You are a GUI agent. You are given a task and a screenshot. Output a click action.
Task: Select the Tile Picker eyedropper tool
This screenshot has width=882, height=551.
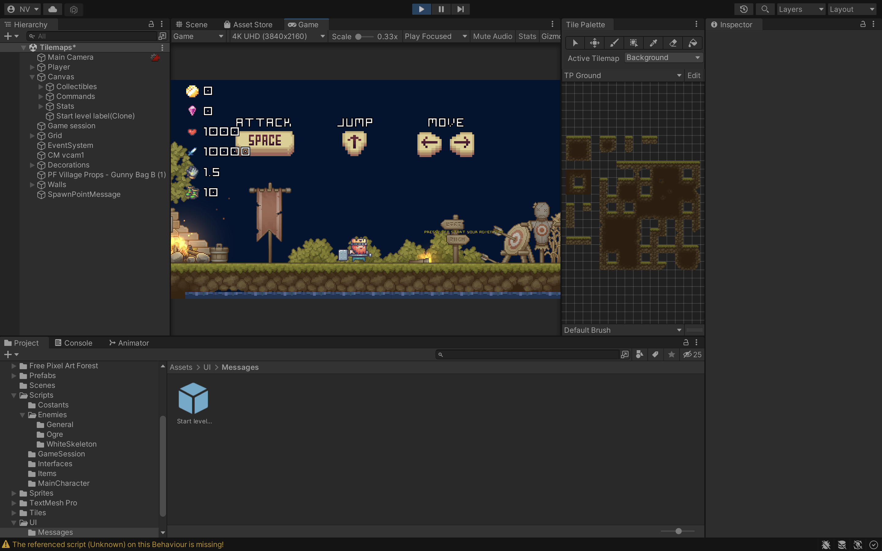click(x=654, y=43)
